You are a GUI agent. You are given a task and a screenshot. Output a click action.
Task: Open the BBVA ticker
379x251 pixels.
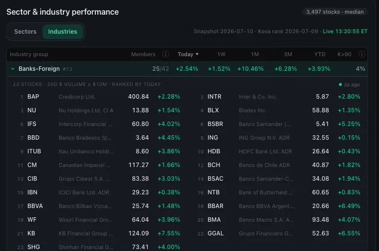[35, 206]
